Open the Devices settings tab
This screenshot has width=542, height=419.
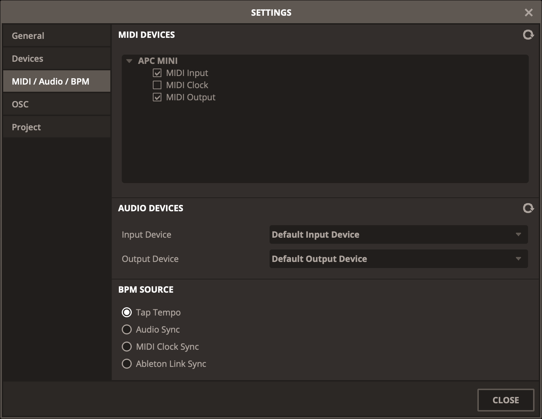coord(56,59)
